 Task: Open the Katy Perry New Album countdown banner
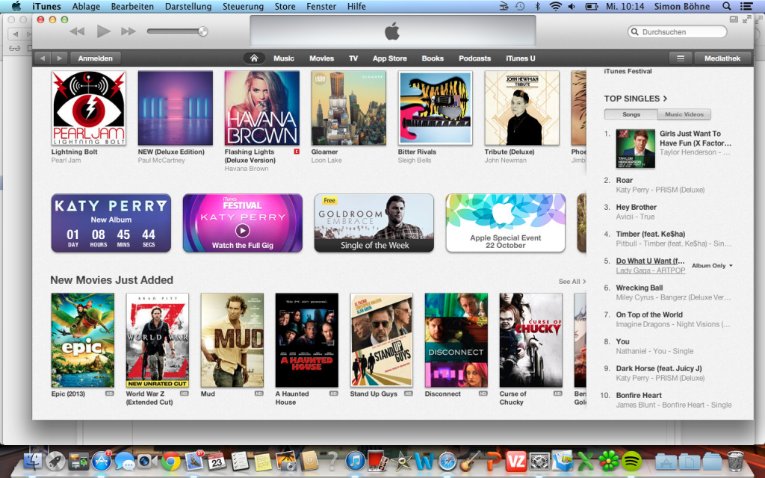pyautogui.click(x=111, y=223)
